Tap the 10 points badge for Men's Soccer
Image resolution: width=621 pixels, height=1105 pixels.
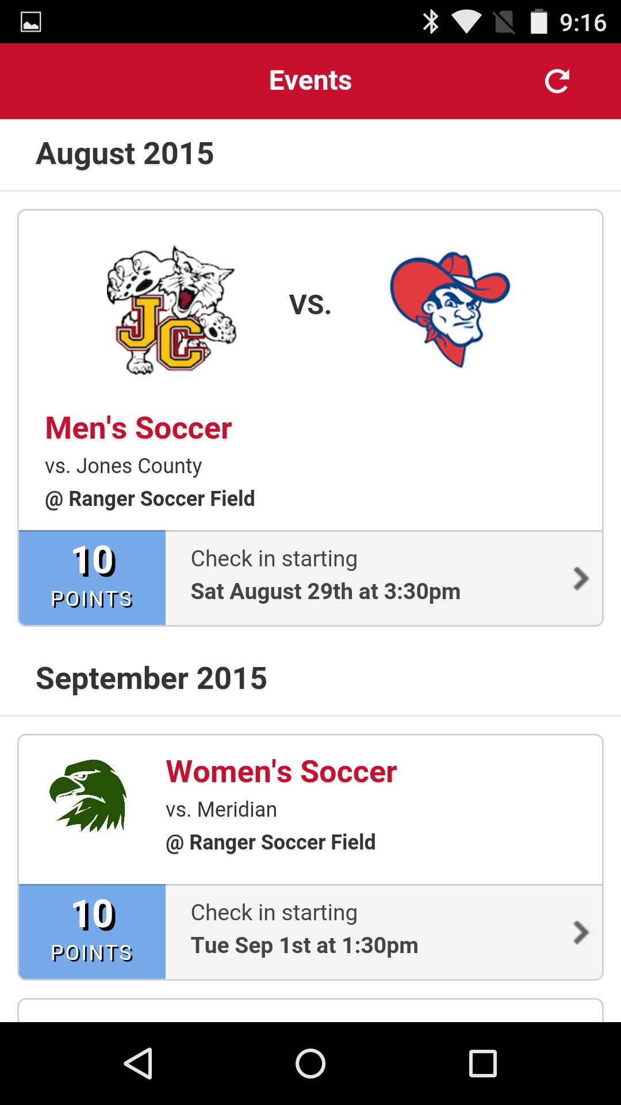93,578
